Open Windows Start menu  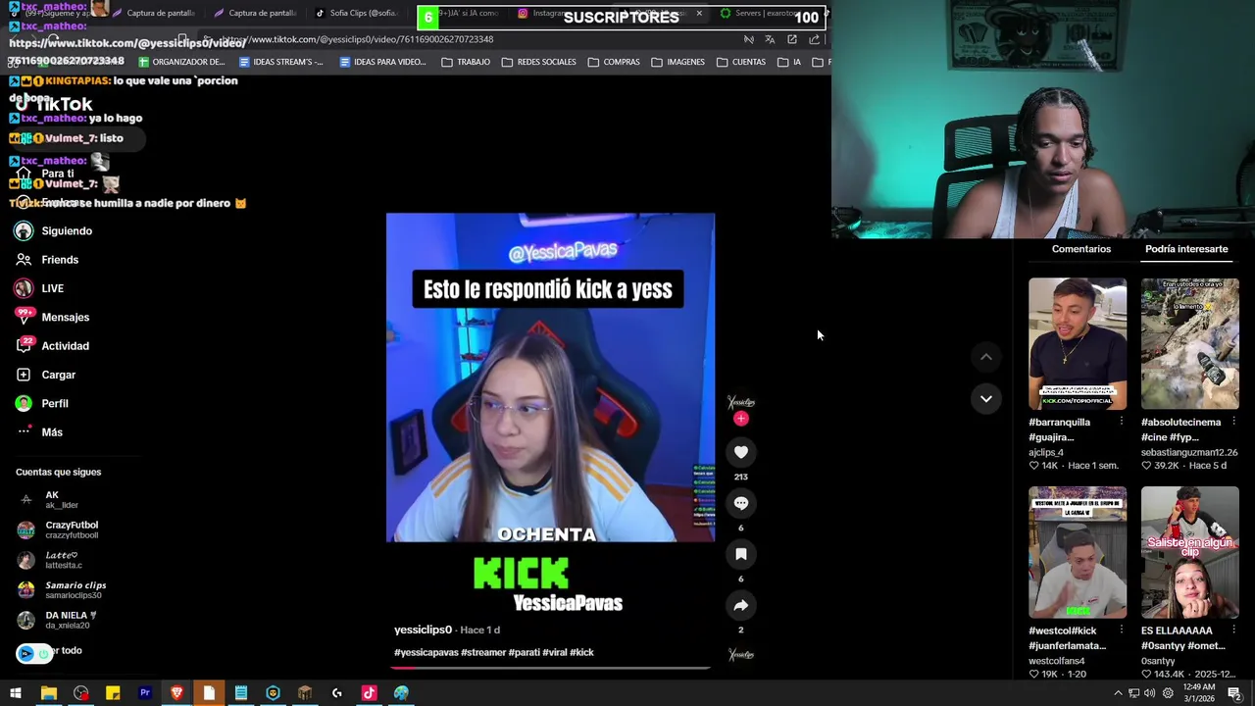[16, 693]
